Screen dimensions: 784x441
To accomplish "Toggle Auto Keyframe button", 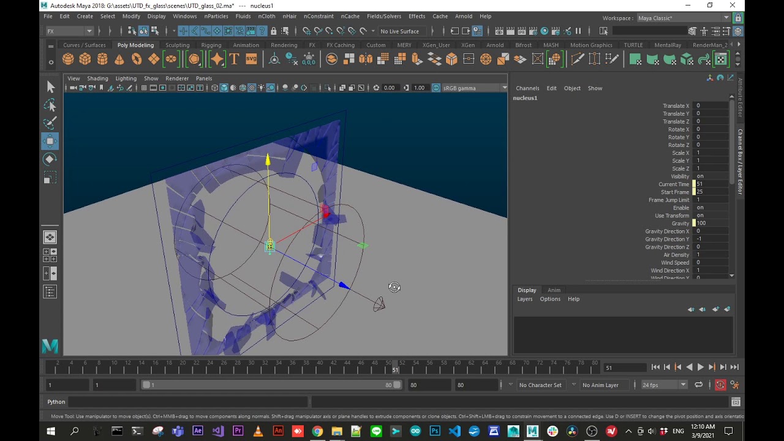I will pyautogui.click(x=720, y=385).
